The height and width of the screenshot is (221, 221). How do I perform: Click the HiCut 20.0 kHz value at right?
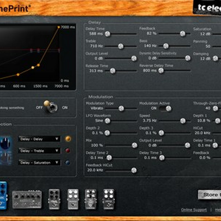pos(202,133)
